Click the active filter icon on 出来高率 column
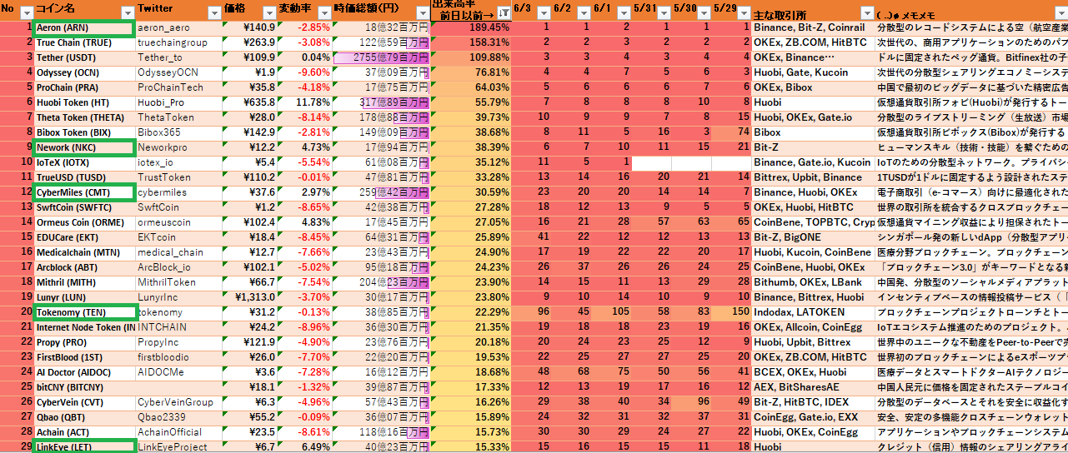 504,12
